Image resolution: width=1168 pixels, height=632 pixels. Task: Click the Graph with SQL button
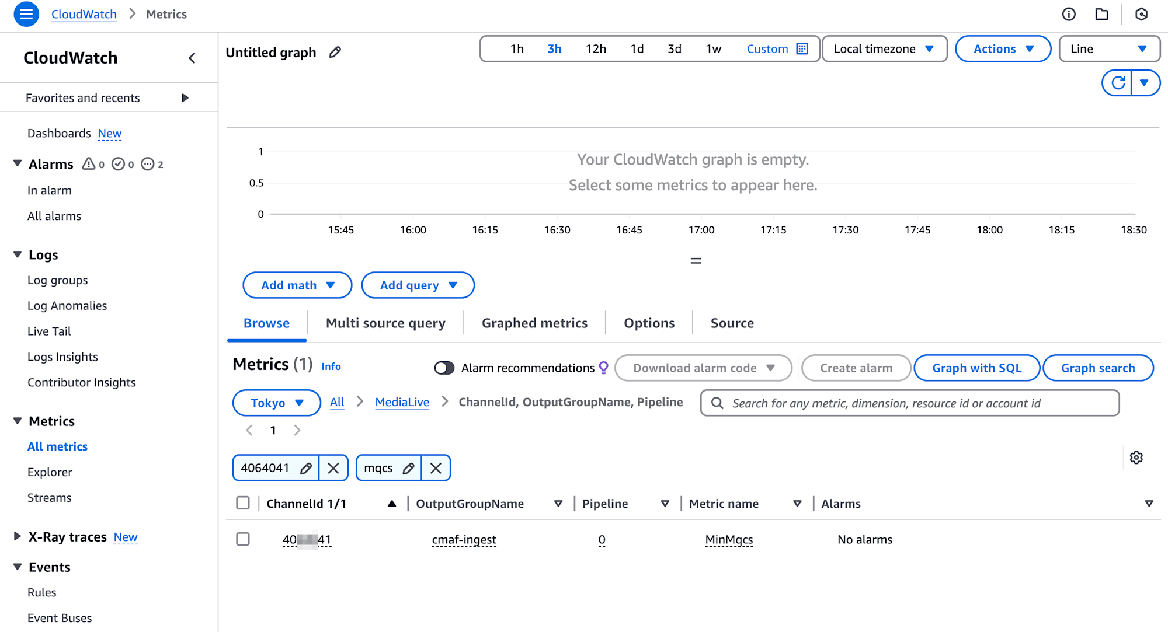click(x=976, y=368)
